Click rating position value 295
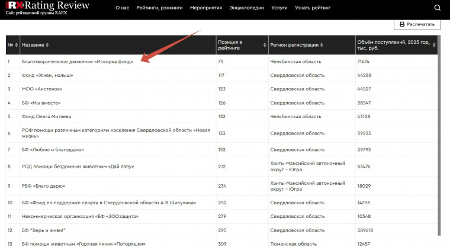450x248 pixels. tap(222, 230)
